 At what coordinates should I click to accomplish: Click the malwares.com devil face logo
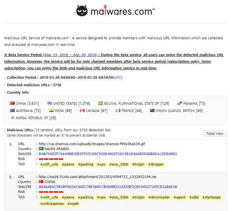pyautogui.click(x=82, y=10)
